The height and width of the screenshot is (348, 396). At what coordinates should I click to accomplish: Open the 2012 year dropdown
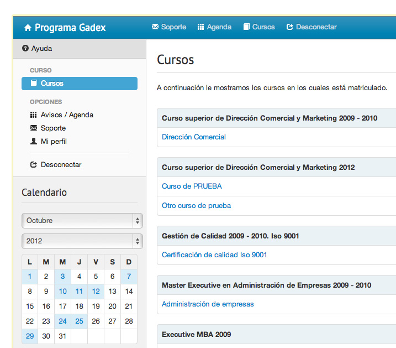point(82,241)
